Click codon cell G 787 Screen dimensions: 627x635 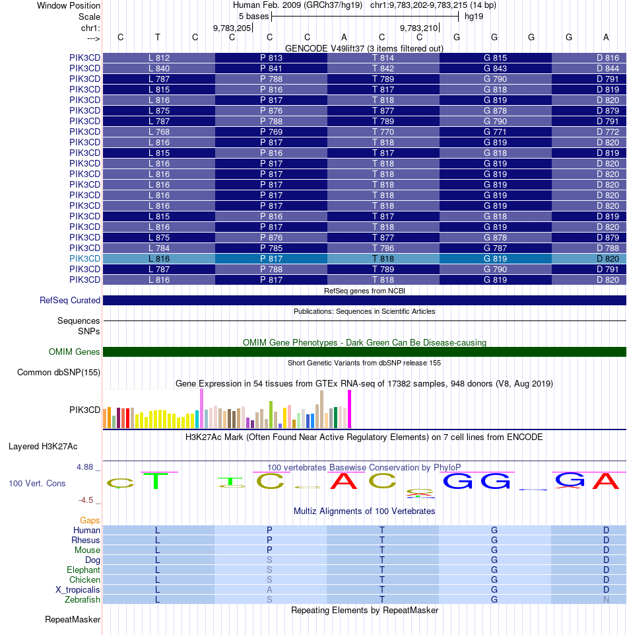[495, 248]
